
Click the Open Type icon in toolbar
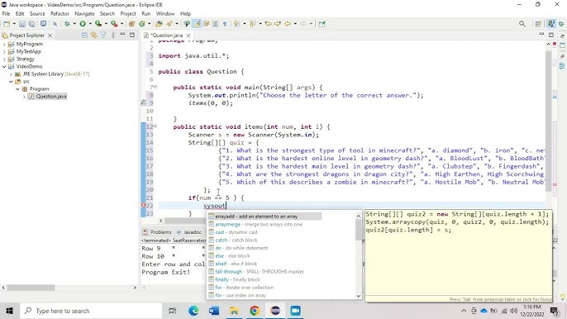pos(159,24)
